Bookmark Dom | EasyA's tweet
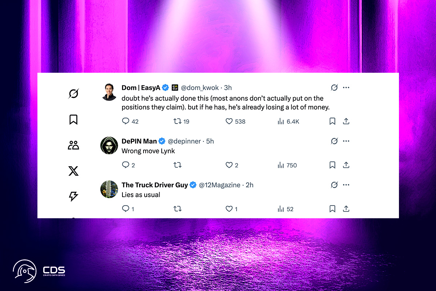Screen dimensions: 436x291 332,121
